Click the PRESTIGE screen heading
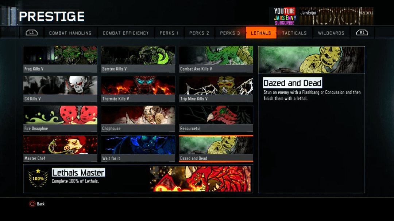The image size is (394, 221). pyautogui.click(x=52, y=16)
